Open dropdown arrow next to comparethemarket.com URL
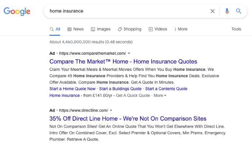 point(129,53)
